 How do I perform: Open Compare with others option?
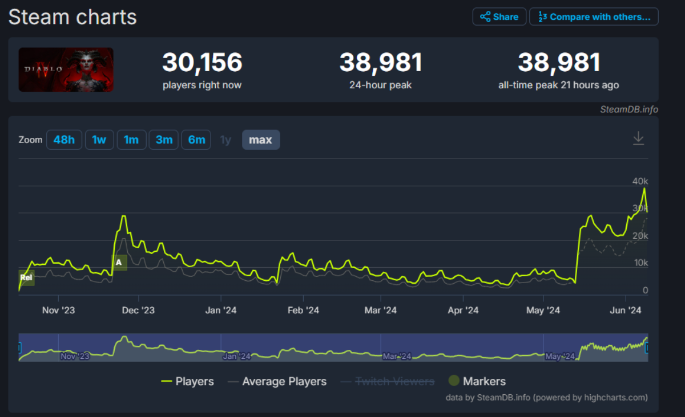594,17
